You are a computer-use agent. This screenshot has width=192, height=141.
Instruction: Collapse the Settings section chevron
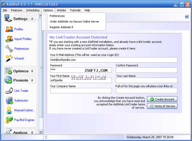(x=32, y=19)
